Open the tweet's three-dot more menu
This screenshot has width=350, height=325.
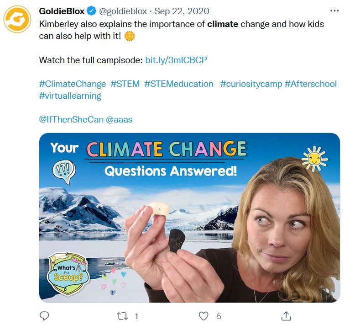pos(334,10)
